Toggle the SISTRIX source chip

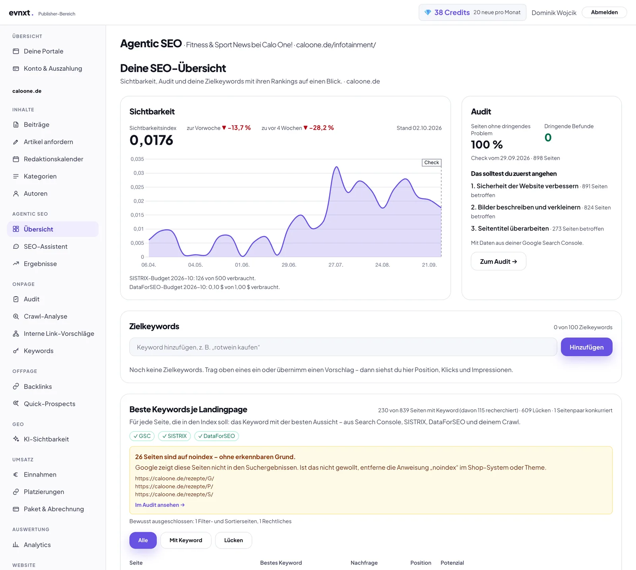[175, 436]
